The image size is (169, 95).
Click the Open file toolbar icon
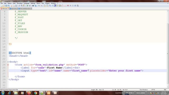click(4, 6)
